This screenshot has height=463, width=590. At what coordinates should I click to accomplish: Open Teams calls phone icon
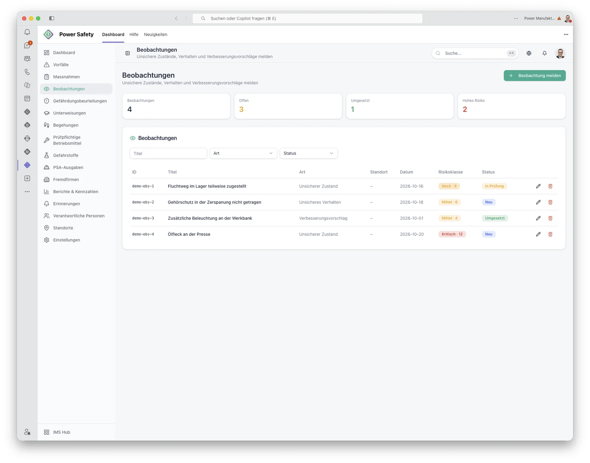tap(27, 72)
